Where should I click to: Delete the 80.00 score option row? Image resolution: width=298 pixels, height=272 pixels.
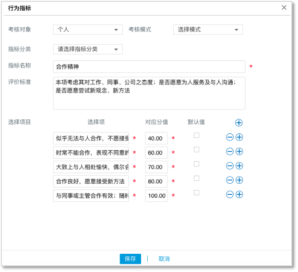tap(230, 180)
